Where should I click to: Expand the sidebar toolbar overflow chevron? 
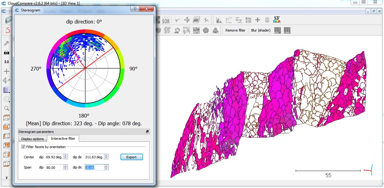coord(6,177)
